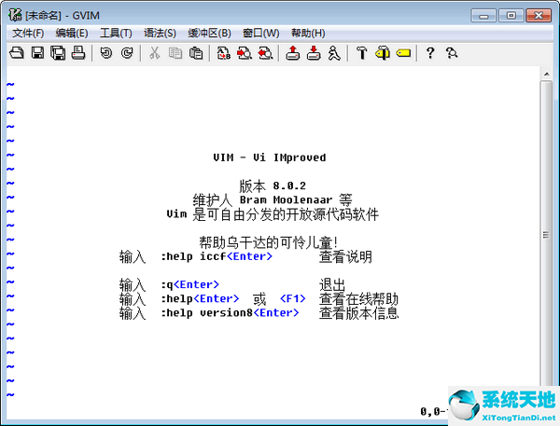
Task: Copy selection with the copy icon
Action: pyautogui.click(x=175, y=53)
